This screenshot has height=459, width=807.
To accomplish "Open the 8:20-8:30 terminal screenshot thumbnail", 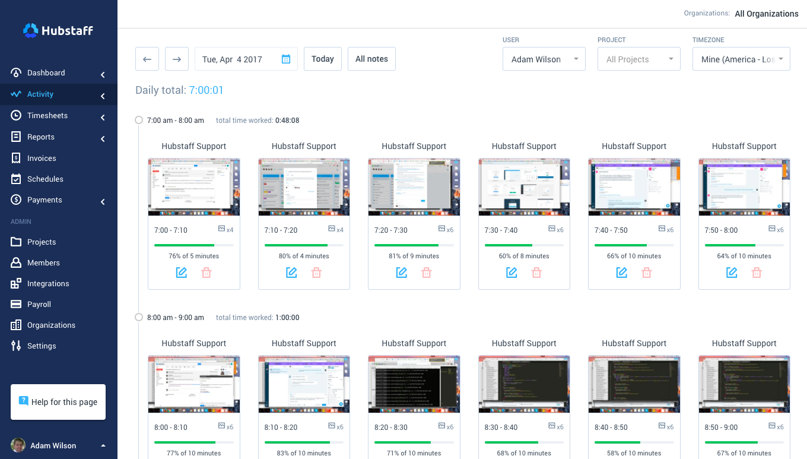I will click(414, 384).
